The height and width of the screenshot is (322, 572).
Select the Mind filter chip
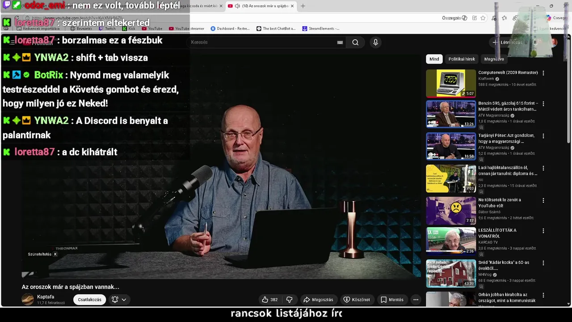pyautogui.click(x=434, y=59)
